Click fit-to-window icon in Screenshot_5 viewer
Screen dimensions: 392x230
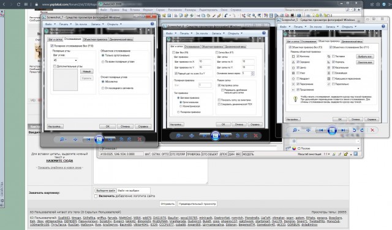(309, 130)
